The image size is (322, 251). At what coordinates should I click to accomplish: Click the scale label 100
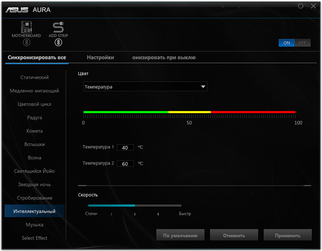(298, 123)
